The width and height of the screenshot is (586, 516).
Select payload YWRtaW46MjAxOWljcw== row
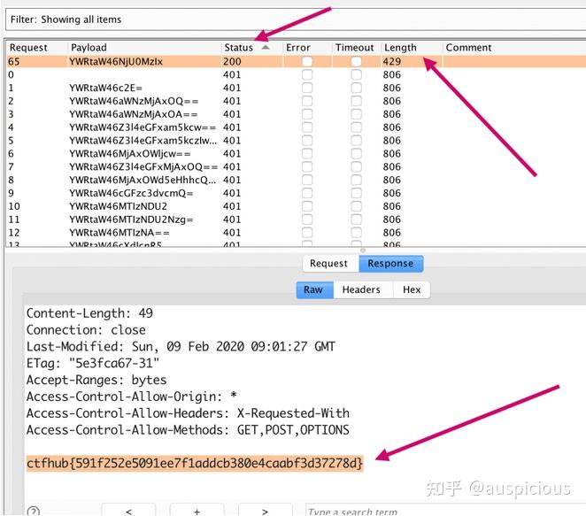tap(130, 154)
